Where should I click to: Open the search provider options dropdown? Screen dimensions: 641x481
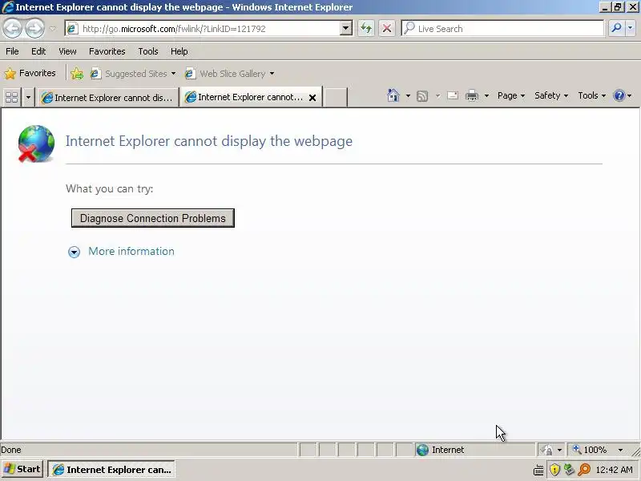(x=630, y=28)
